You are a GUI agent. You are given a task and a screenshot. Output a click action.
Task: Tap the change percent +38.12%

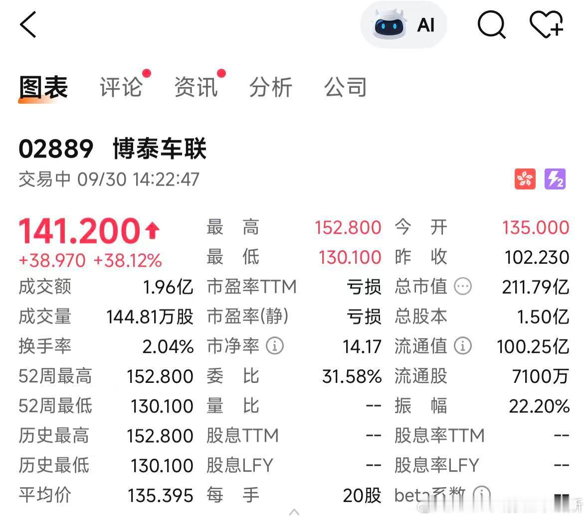click(x=128, y=261)
